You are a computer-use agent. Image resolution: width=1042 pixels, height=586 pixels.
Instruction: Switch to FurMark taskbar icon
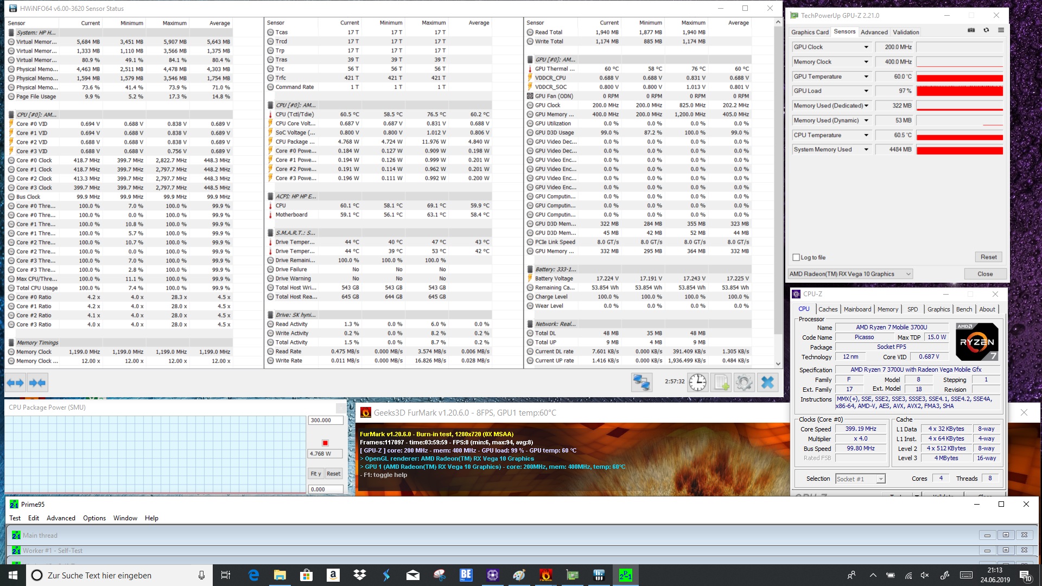pyautogui.click(x=545, y=575)
